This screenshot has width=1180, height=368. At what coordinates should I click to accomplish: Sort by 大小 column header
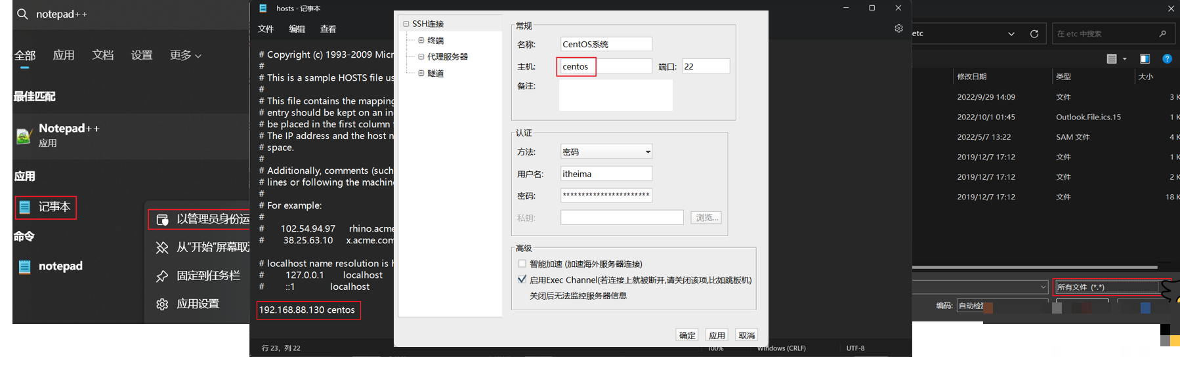1146,77
